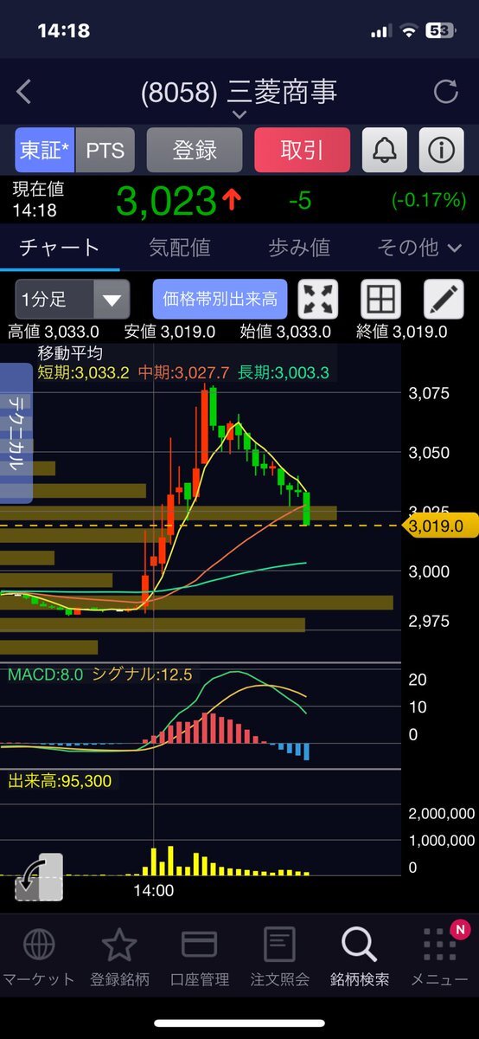This screenshot has height=1039, width=479.
Task: Open the pencil drawing tool
Action: click(x=444, y=300)
